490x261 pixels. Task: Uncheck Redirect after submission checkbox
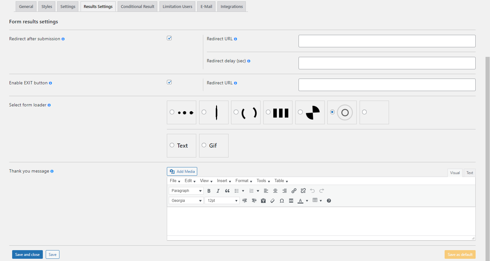169,38
